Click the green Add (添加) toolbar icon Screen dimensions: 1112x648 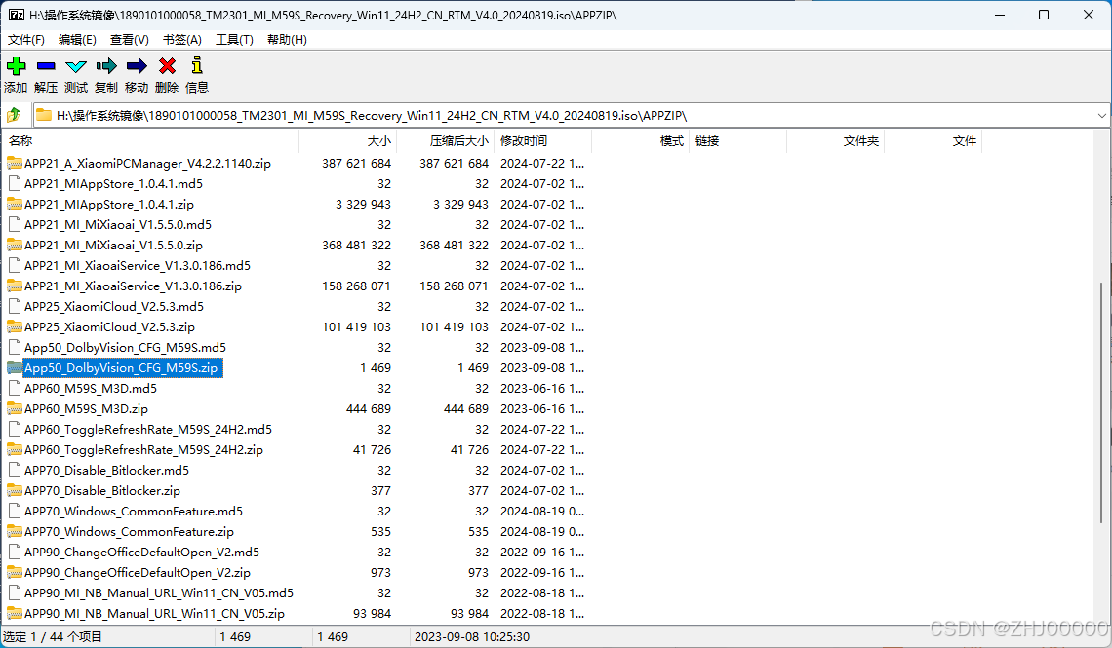pos(16,66)
